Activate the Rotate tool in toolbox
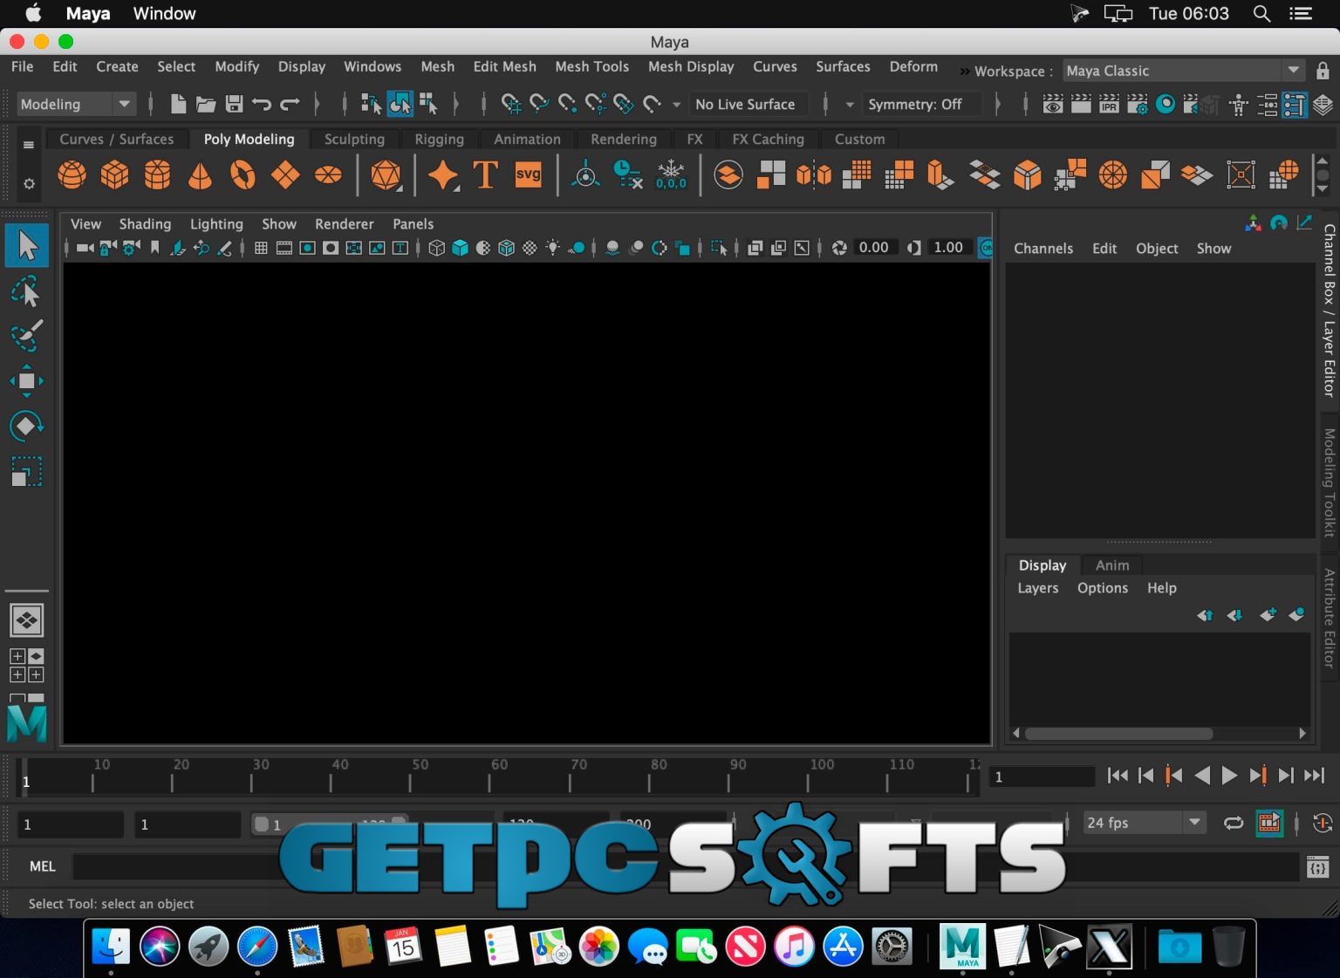The image size is (1340, 978). click(27, 426)
